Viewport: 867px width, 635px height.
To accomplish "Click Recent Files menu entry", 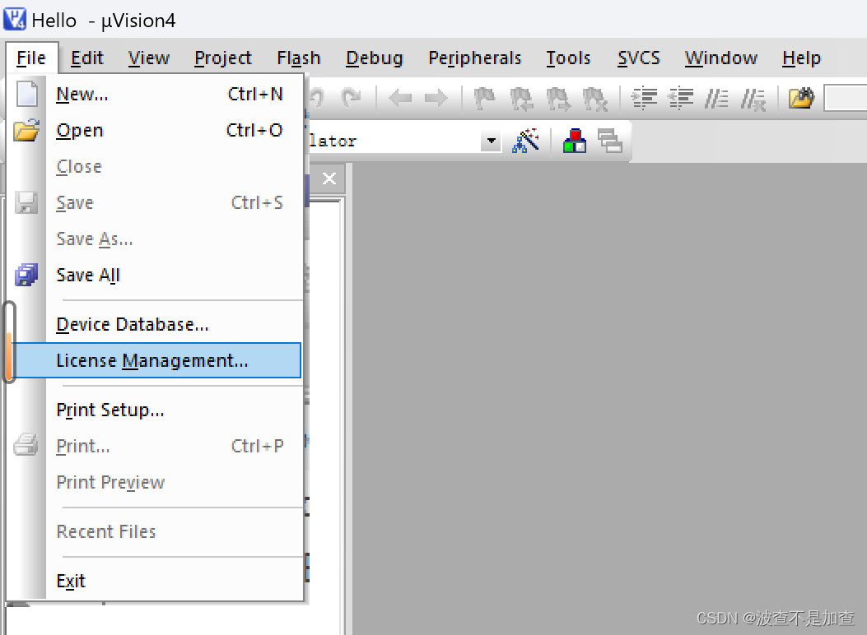I will pyautogui.click(x=156, y=531).
